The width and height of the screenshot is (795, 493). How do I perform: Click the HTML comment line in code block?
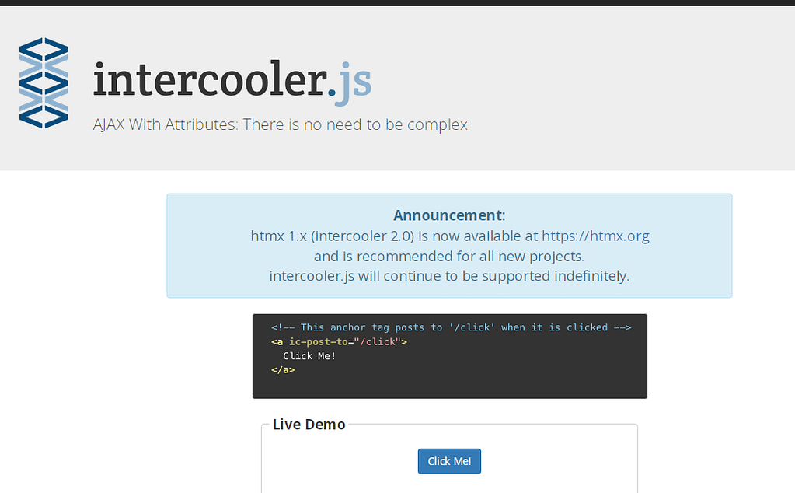[x=451, y=327]
